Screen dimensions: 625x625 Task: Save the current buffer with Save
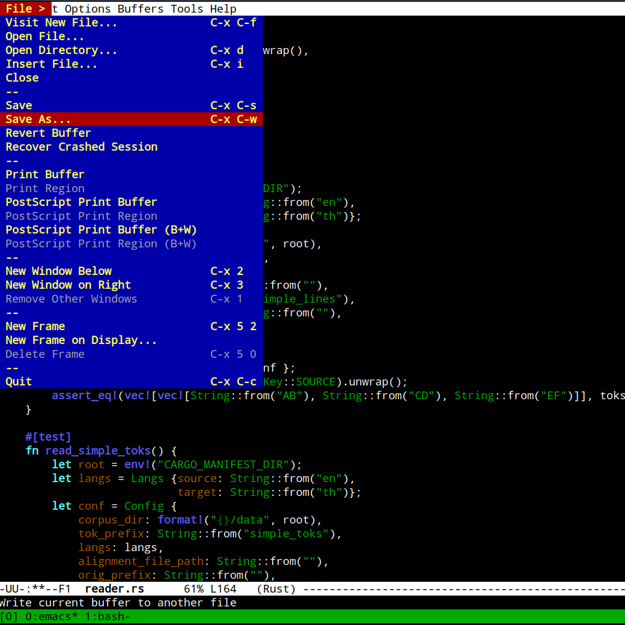click(19, 106)
